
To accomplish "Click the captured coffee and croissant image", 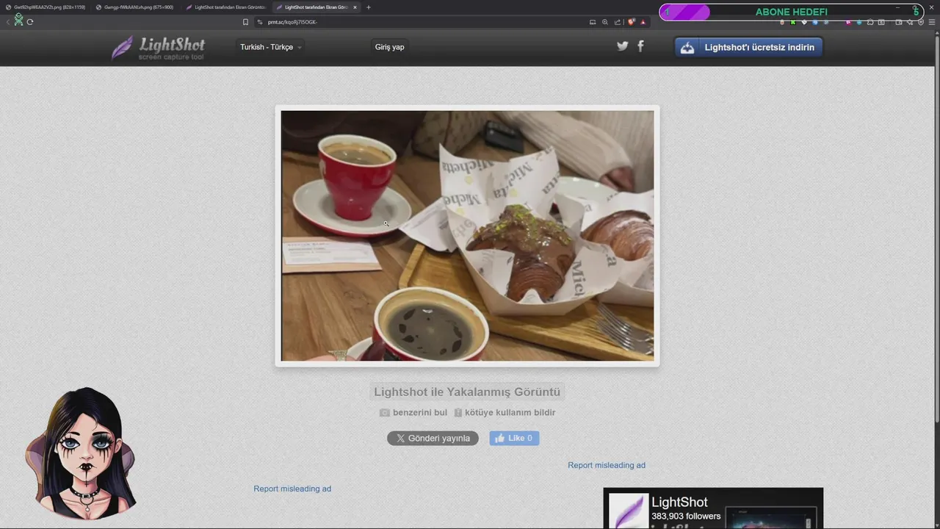I will coord(467,236).
